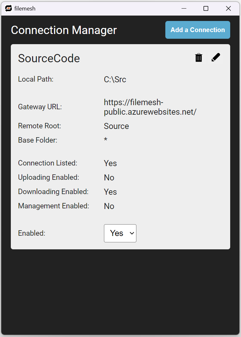Click the Remote Root label

[x=40, y=126]
